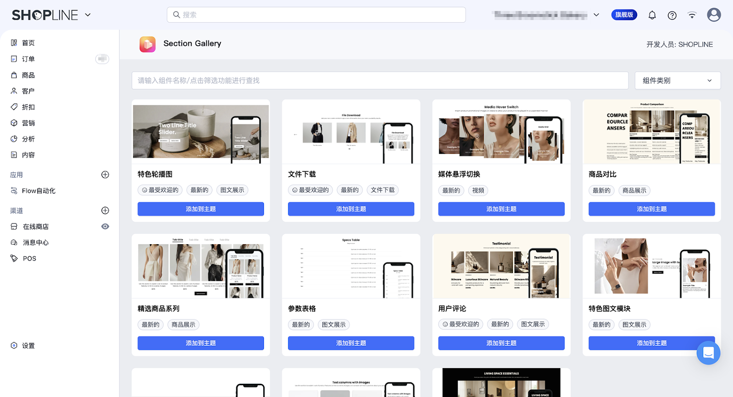Click 最新的 tag on 用户评论 card
This screenshot has height=397, width=733.
coord(500,324)
